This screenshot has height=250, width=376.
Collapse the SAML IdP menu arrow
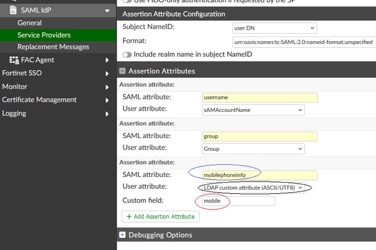tap(107, 10)
